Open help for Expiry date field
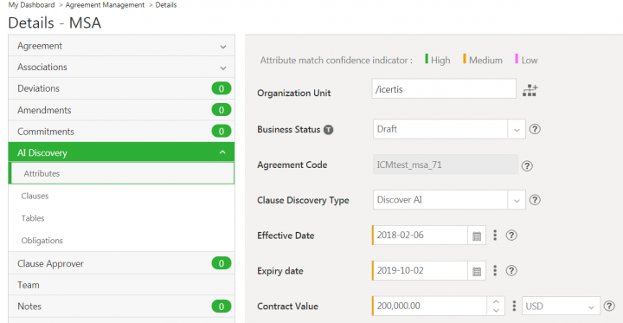The height and width of the screenshot is (323, 623). [x=511, y=270]
